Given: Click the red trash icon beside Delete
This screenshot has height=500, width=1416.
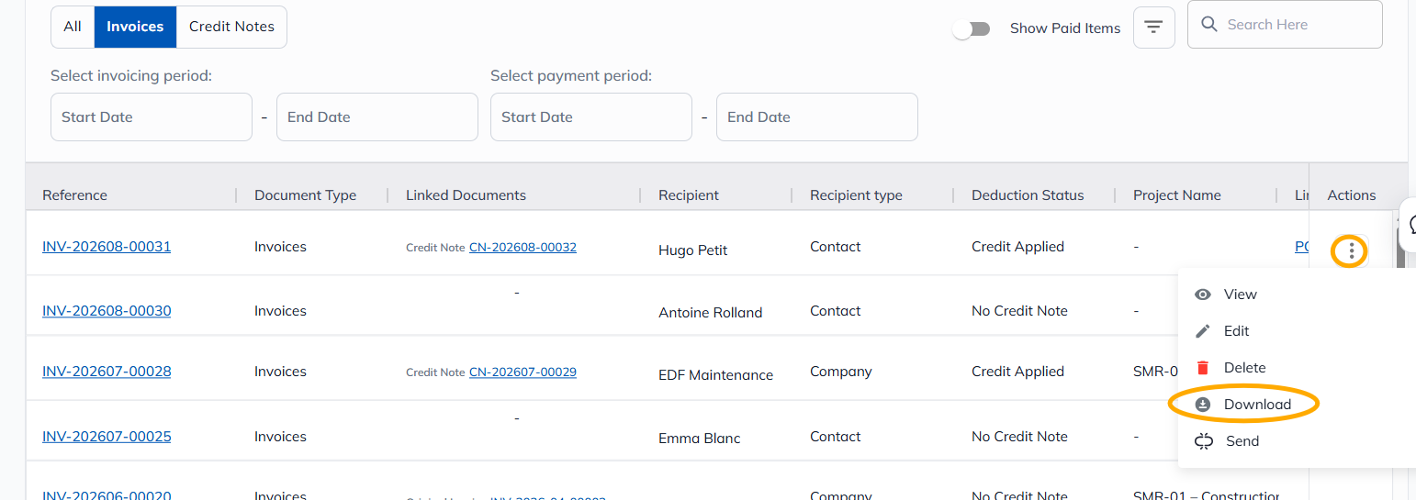Looking at the screenshot, I should (x=1202, y=368).
